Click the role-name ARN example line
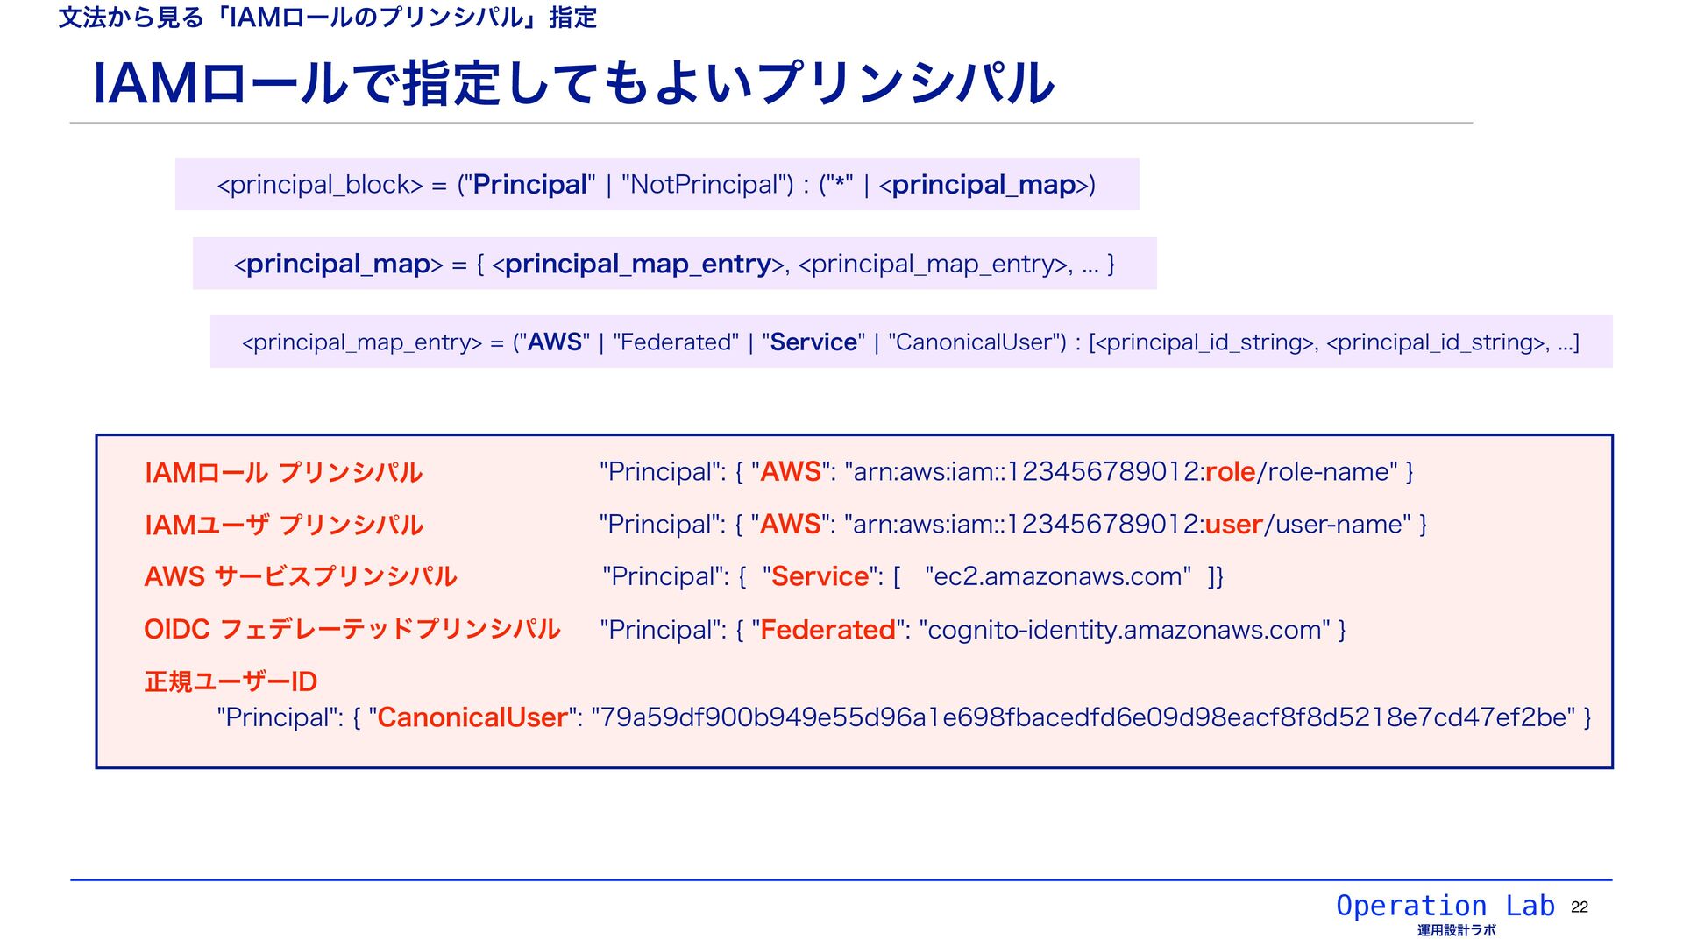Screen dimensions: 1683x946 point(1006,472)
